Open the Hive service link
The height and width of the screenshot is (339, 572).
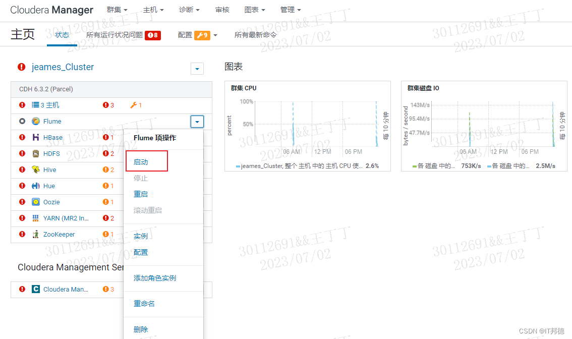pyautogui.click(x=49, y=169)
